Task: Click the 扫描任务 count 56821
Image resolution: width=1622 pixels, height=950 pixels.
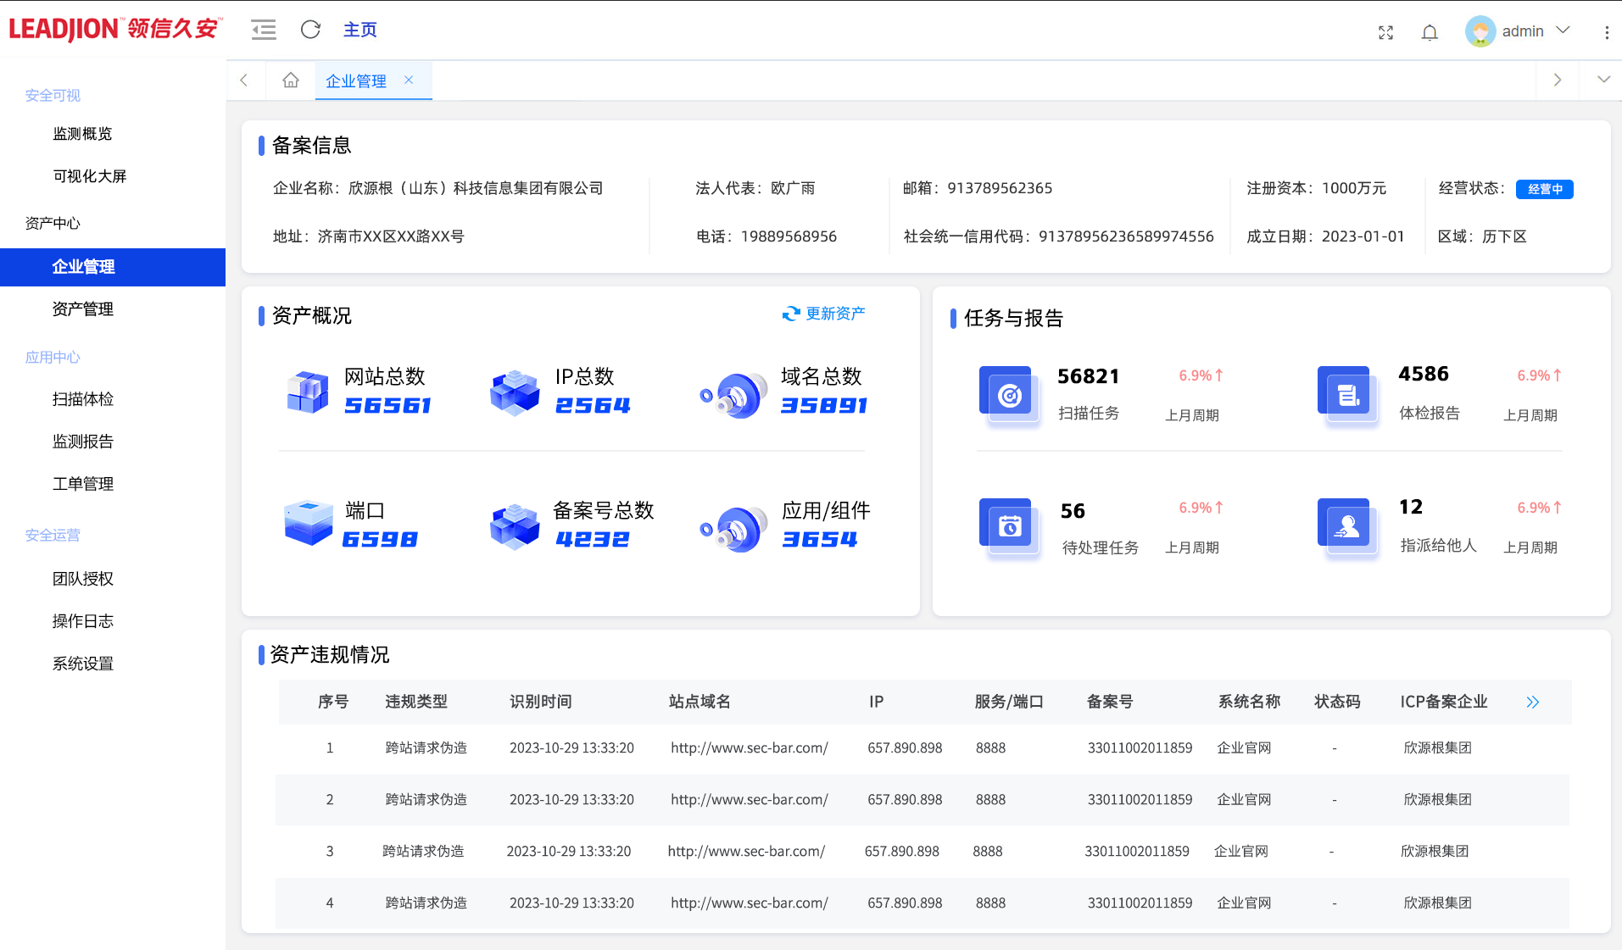Action: coord(1089,376)
